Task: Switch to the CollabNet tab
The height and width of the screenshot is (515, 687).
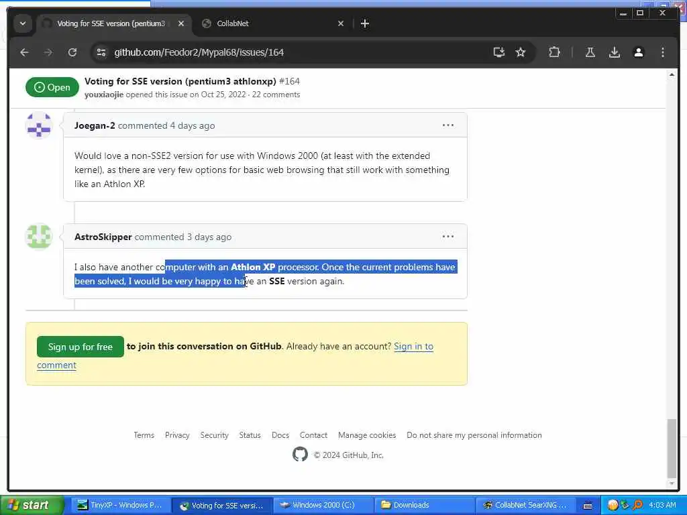Action: pyautogui.click(x=272, y=23)
